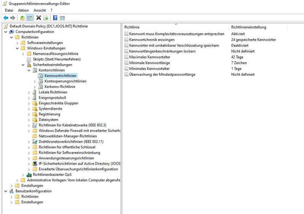
Task: Expand the Kontosperrungsrichtlinien node
Action: tap(35, 82)
